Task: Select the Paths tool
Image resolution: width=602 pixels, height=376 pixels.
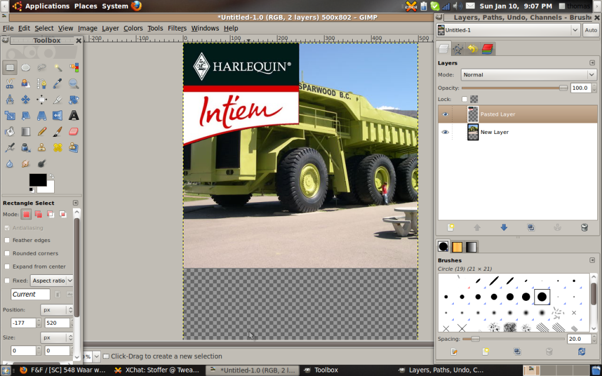Action: (42, 83)
